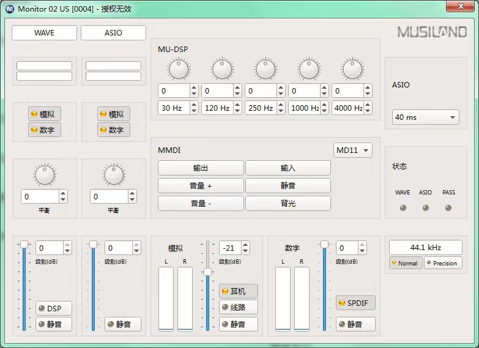Click the 120 Hz EQ knob
This screenshot has width=479, height=348.
[x=222, y=69]
